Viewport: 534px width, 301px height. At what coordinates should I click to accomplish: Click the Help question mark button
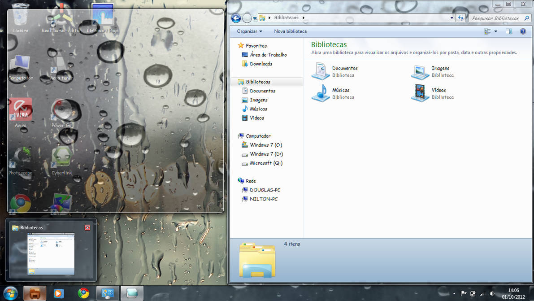point(523,31)
